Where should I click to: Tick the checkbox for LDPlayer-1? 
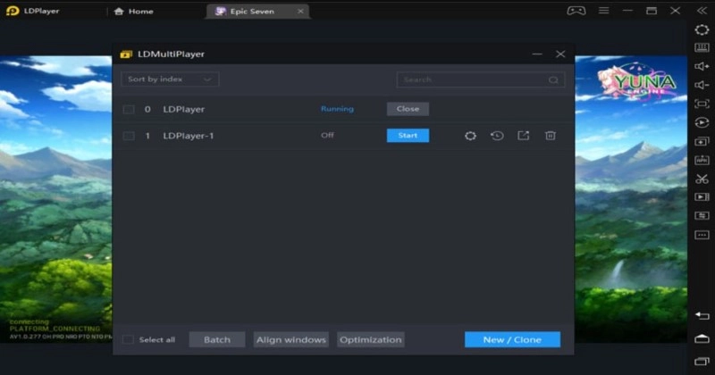(129, 136)
